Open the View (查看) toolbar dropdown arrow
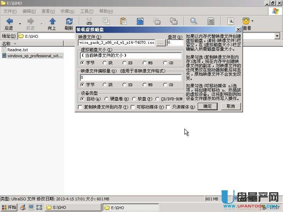283x212 pixels. click(253, 22)
